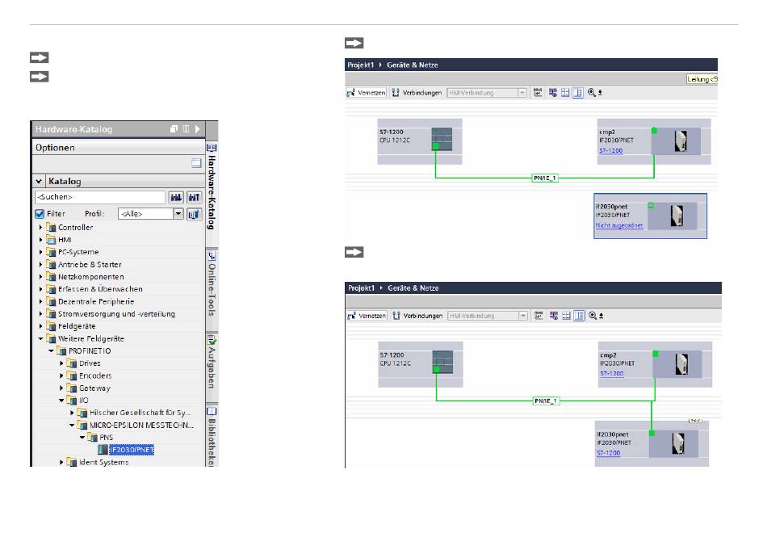Click the Optionen section header

coord(119,148)
